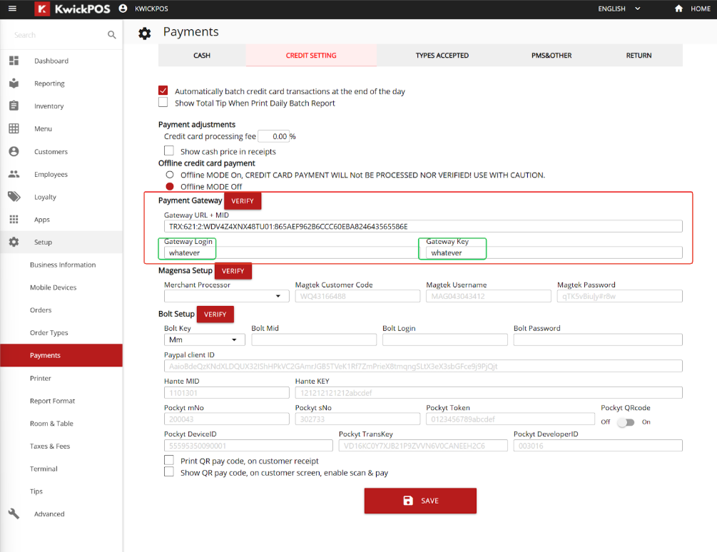Click Magensa Setup VERIFY button

tap(233, 271)
